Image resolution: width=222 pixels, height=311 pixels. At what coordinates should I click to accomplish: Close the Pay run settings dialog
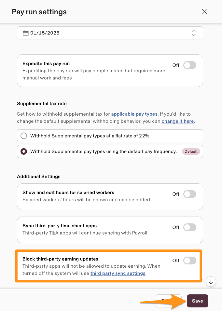[x=204, y=11]
